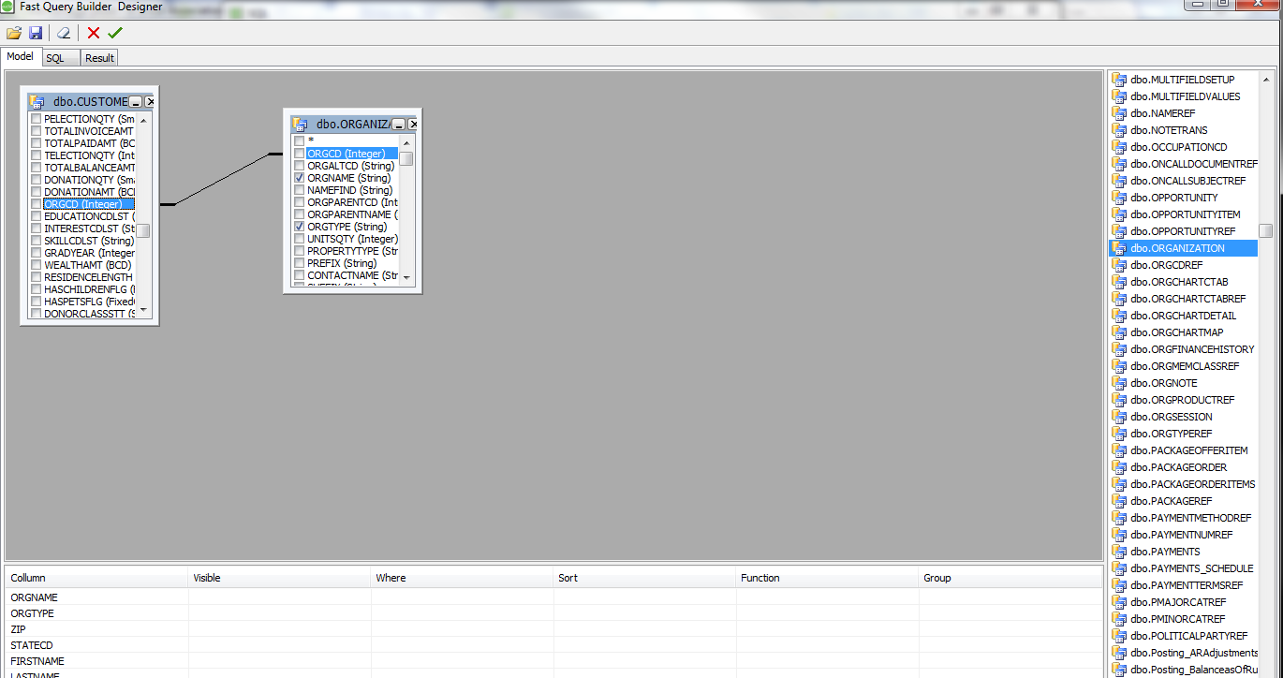
Task: Tick the asterisk all-fields checkbox in ORGANIZATION
Action: tap(300, 141)
